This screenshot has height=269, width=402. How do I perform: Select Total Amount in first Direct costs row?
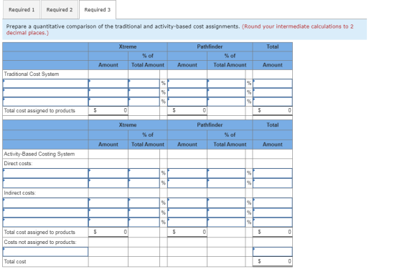pyautogui.click(x=273, y=173)
